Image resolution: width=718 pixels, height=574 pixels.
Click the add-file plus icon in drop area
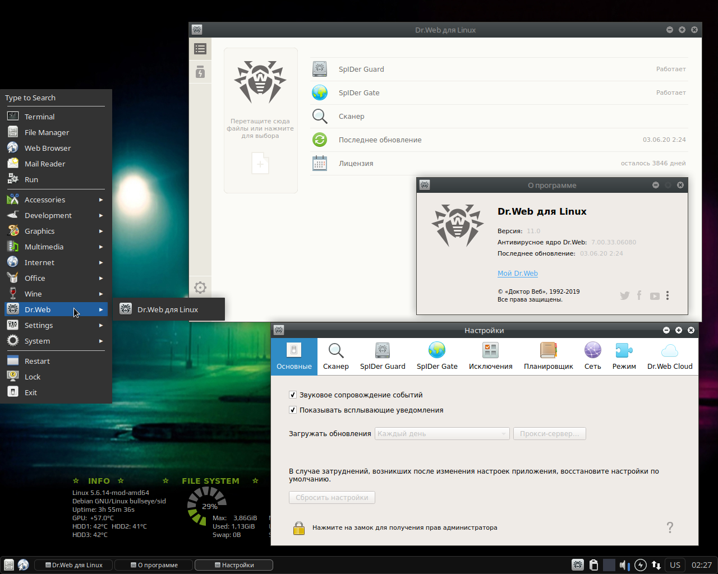[260, 164]
